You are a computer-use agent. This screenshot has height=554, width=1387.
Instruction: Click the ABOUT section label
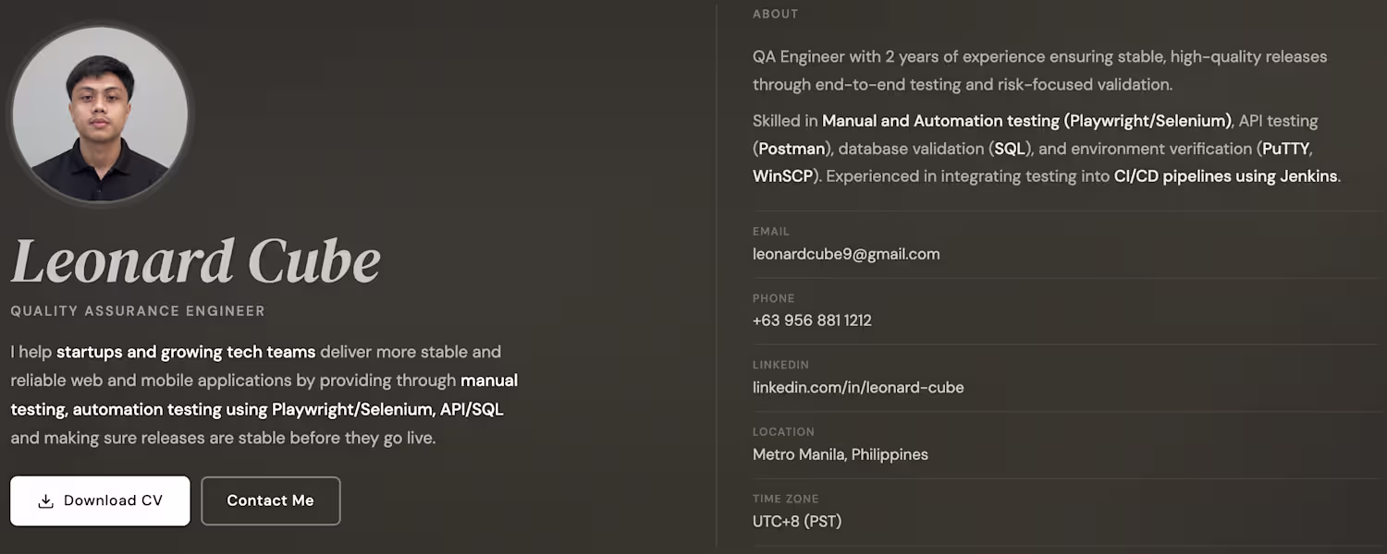tap(775, 14)
